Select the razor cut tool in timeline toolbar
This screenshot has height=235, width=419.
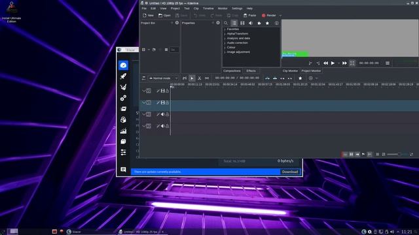(x=199, y=78)
